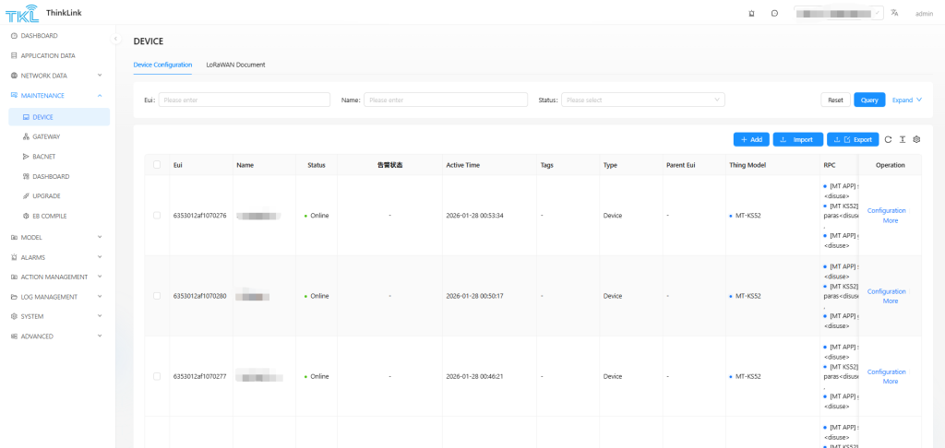
Task: Click the alarm notification icon in header
Action: point(751,13)
